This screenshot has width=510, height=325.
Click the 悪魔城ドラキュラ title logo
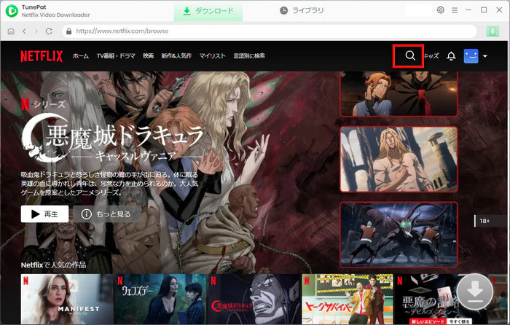(x=112, y=138)
